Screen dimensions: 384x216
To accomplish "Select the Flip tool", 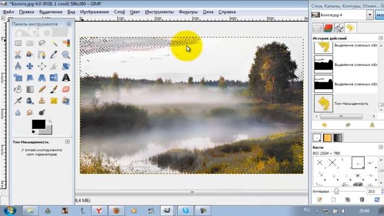I will (x=54, y=78).
